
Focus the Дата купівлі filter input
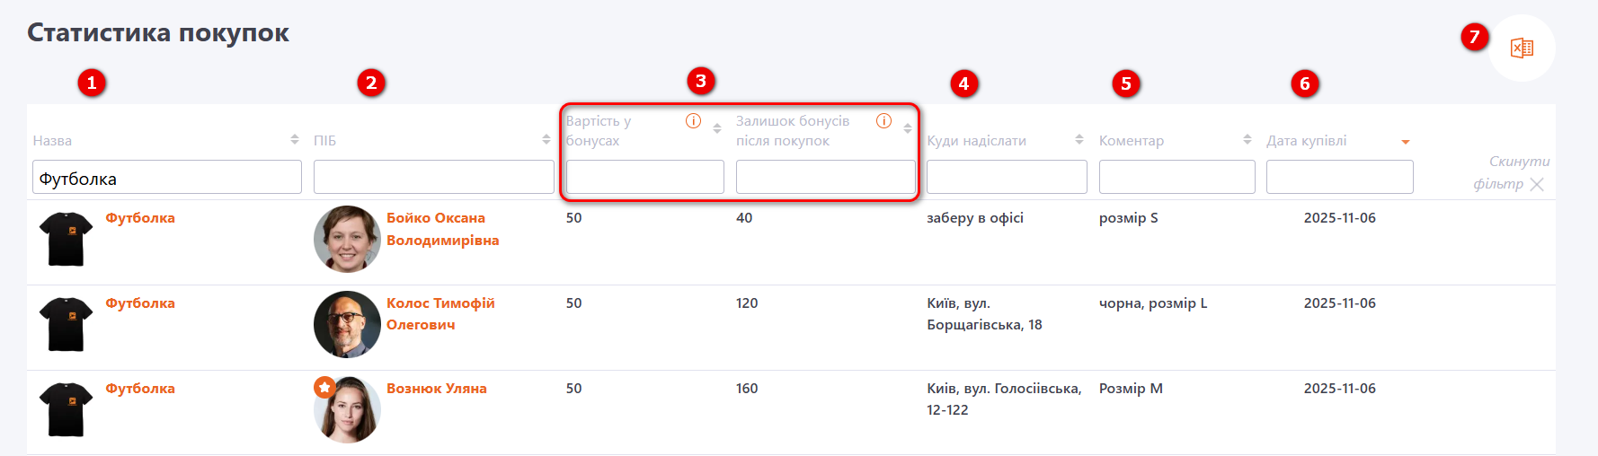[1339, 178]
